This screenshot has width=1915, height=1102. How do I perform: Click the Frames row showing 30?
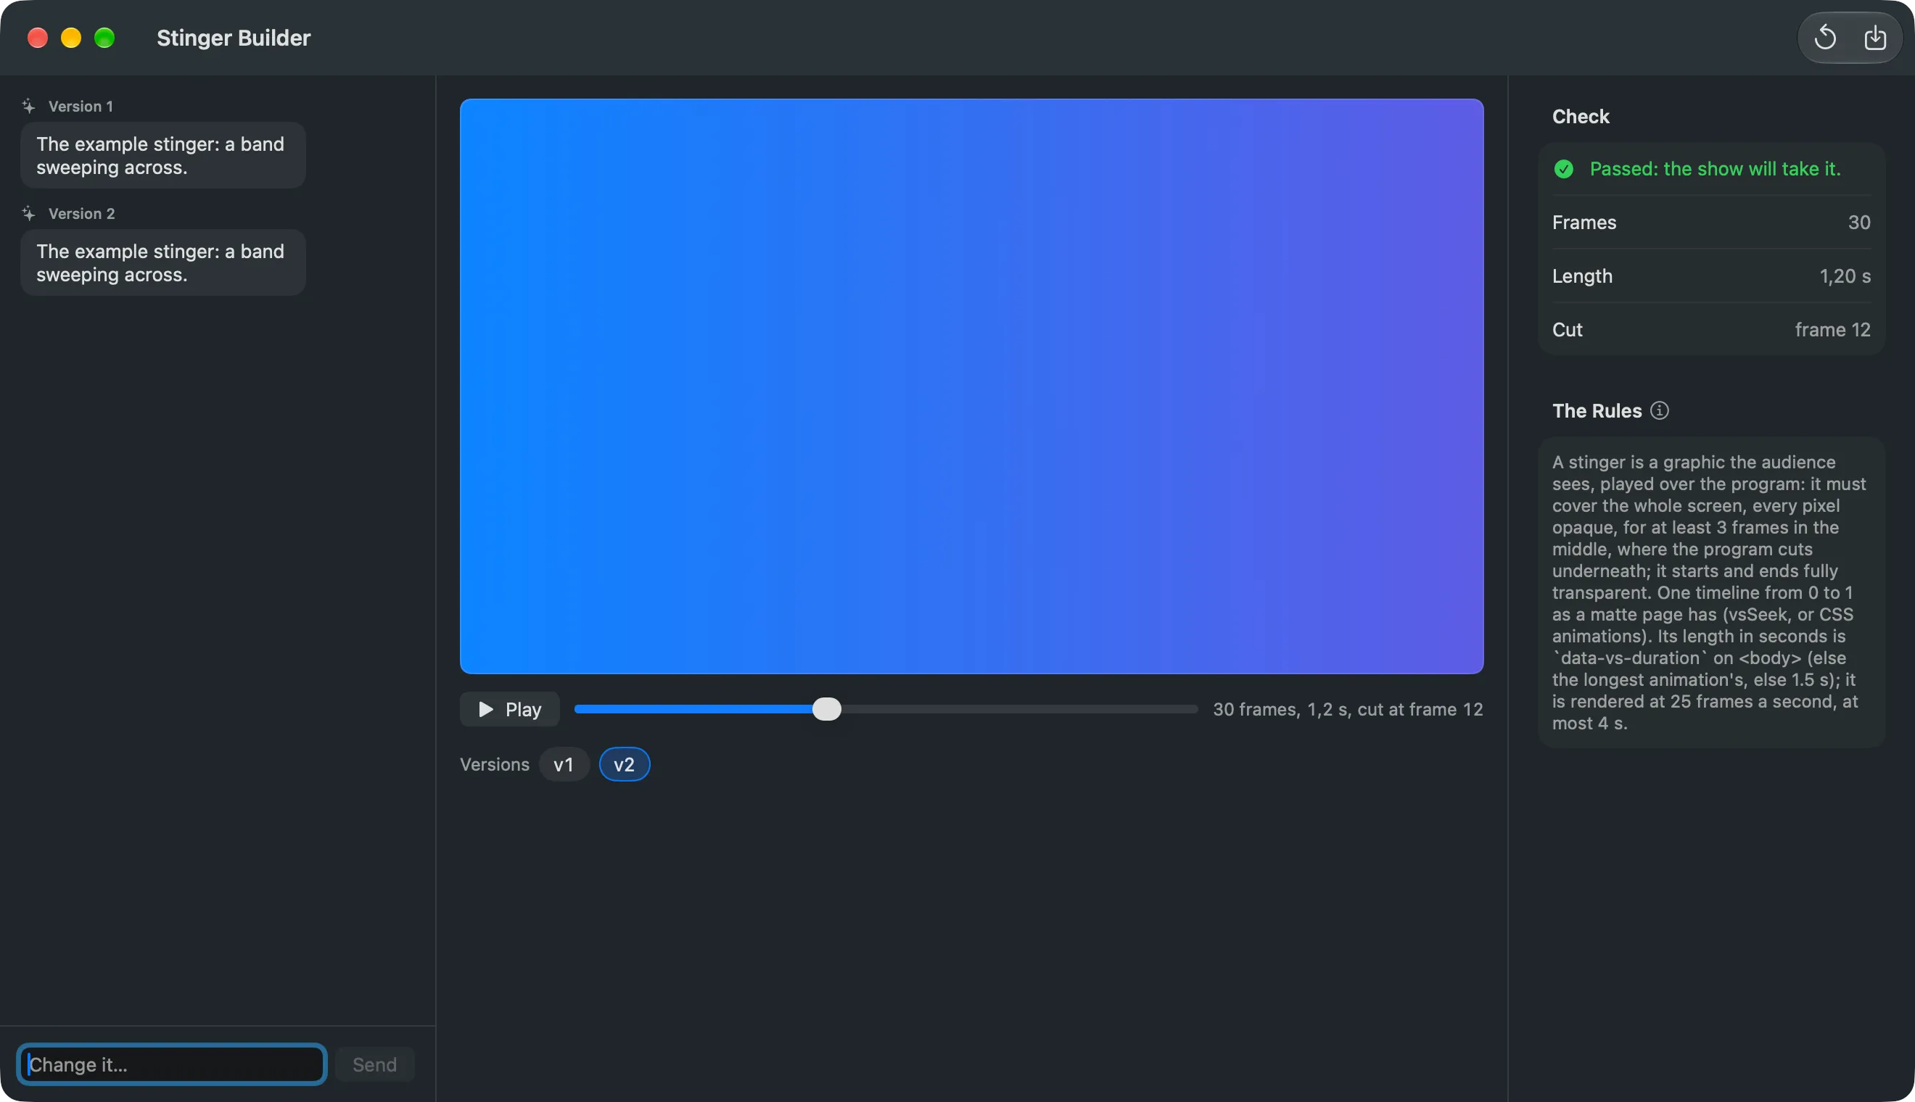point(1711,223)
